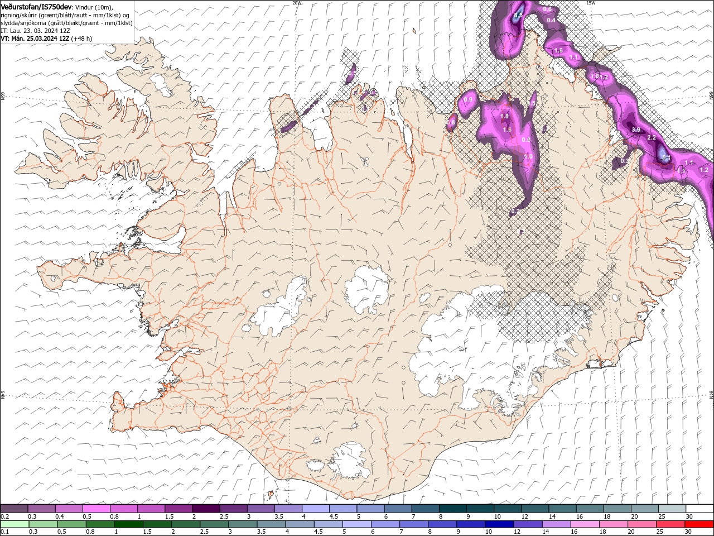
Task: Click the '(+48 h)' forecast offset text
Action: 82,39
